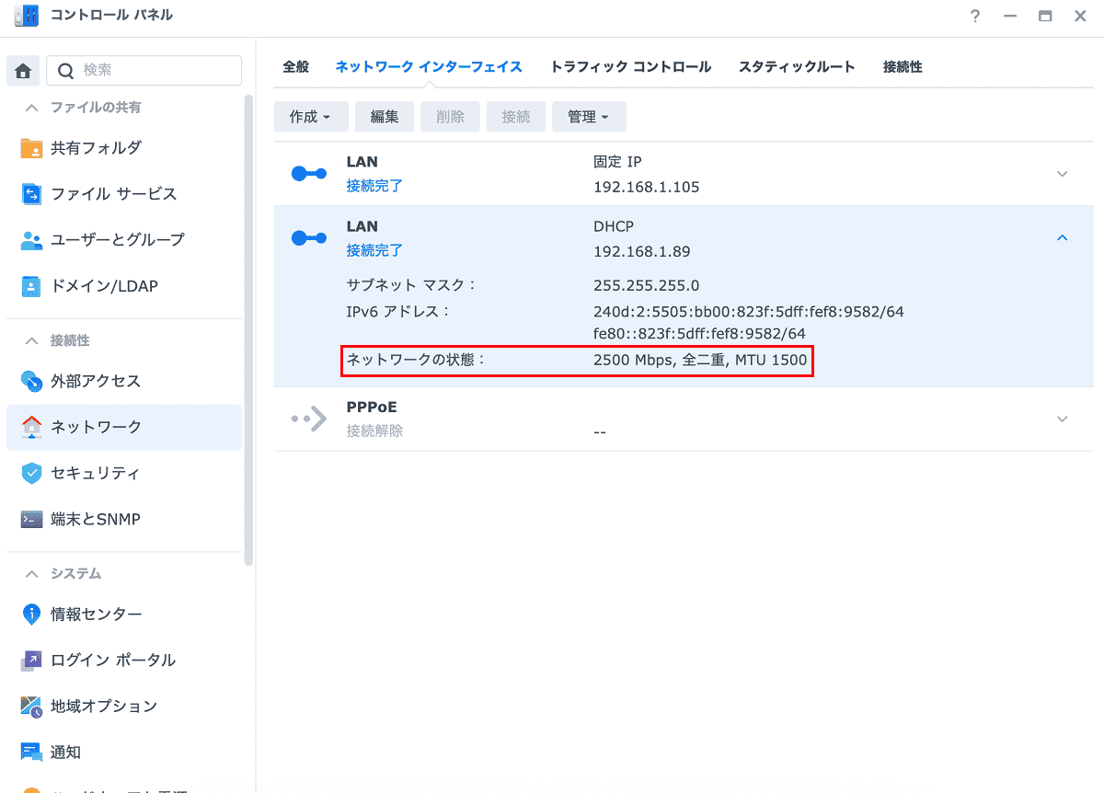Click the sidebar vertical scrollbar

click(x=248, y=329)
